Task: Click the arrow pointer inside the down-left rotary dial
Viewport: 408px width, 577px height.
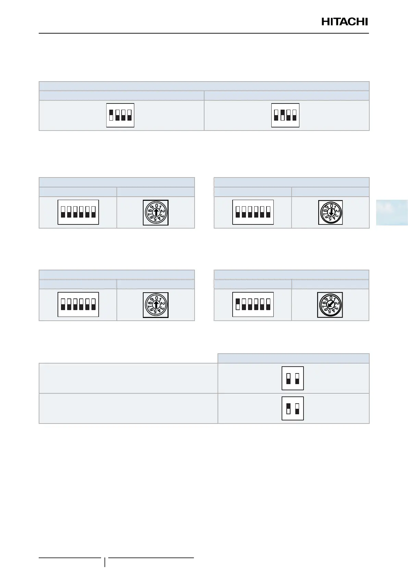Action: pyautogui.click(x=330, y=305)
